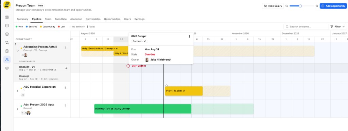Click the timeline zoom slider handle
This screenshot has width=348, height=131.
[300, 6]
